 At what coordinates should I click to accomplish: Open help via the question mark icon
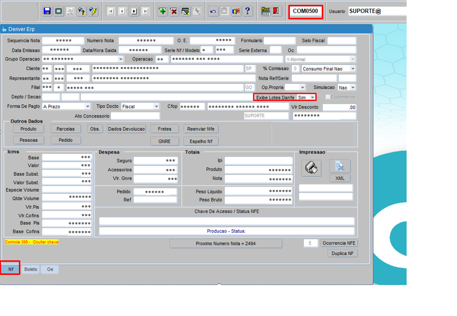pos(248,11)
